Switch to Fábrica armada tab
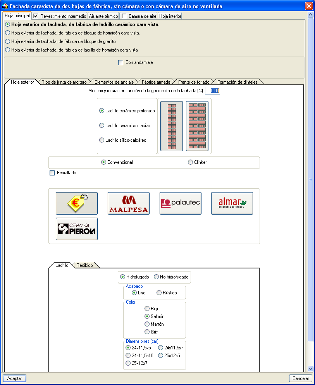 tap(156, 82)
